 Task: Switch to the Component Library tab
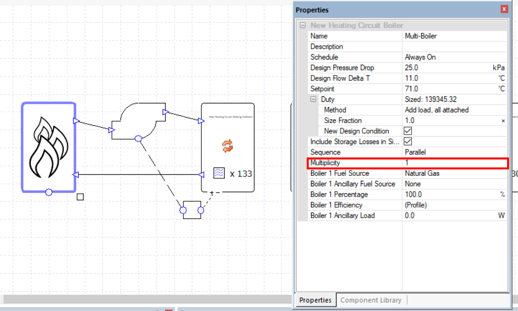pyautogui.click(x=371, y=300)
